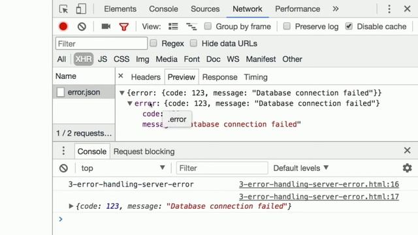
Task: Focus the console Filter input
Action: click(x=222, y=168)
